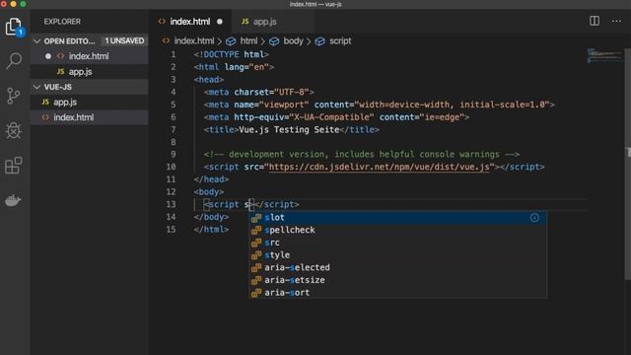Viewport: 631px width, 355px height.
Task: Choose the src autocomplete suggestion
Action: tap(397, 243)
